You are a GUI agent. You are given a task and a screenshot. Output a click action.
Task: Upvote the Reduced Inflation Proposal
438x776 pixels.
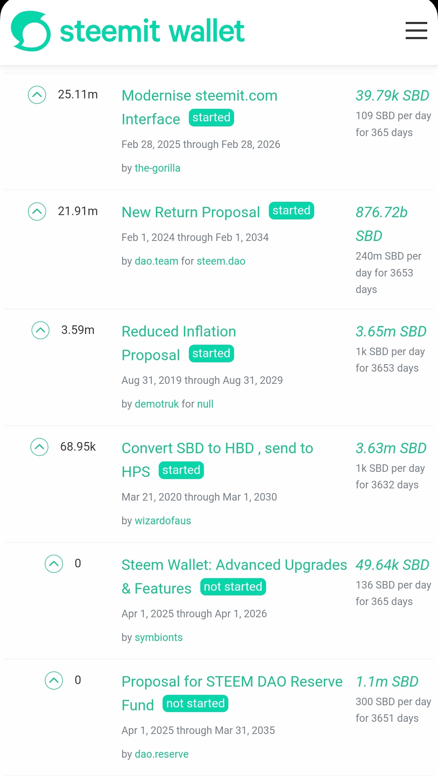[41, 330]
